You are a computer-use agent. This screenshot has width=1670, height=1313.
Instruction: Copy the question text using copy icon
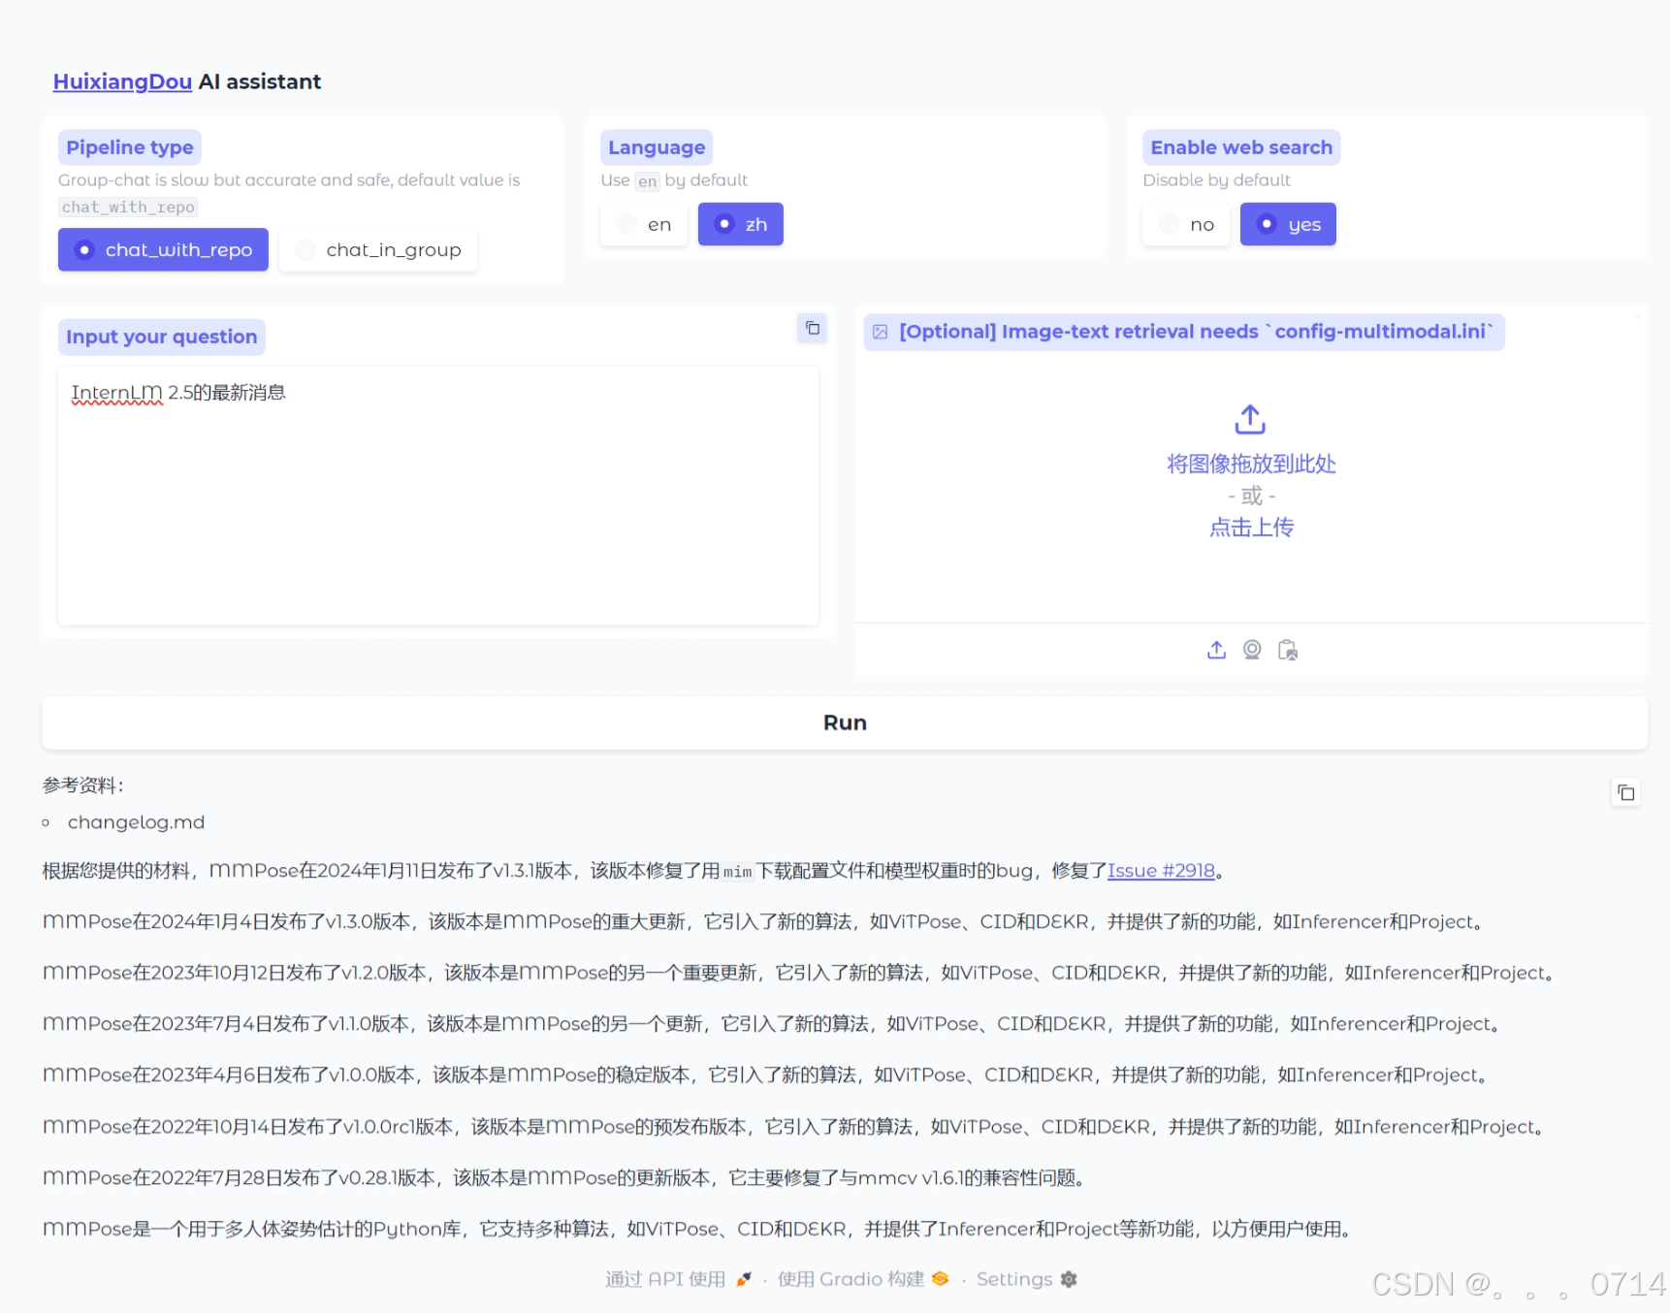coord(812,329)
